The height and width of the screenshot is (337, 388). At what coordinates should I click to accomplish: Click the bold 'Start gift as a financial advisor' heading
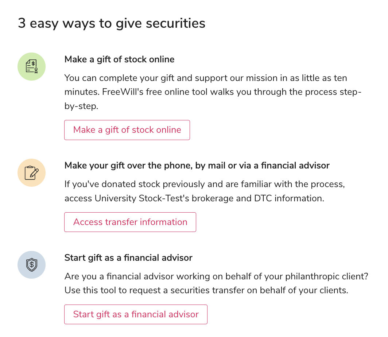pos(128,258)
